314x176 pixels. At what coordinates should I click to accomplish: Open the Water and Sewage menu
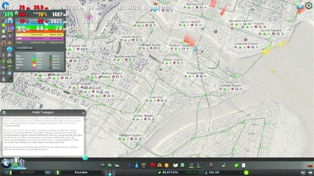[136, 165]
